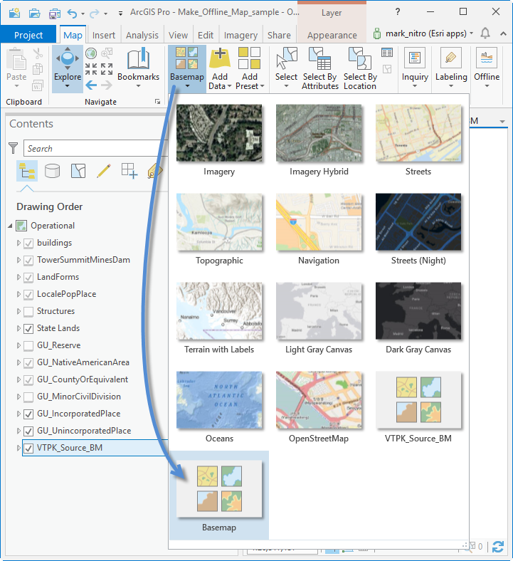Toggle the VTPK_Source_BM layer checkbox
The height and width of the screenshot is (561, 513).
click(x=28, y=449)
